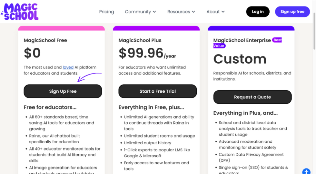
Task: Click the MagicSchool Enterprise plan title
Action: coord(242,40)
